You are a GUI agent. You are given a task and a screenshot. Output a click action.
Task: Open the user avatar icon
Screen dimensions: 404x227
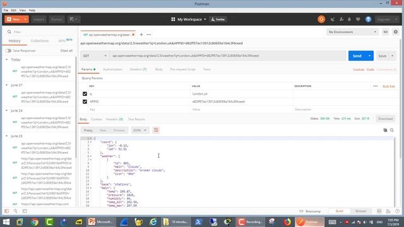[368, 20]
